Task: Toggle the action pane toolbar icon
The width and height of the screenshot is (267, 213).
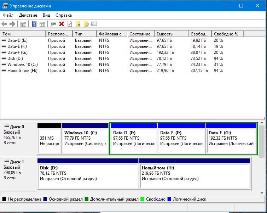Action: click(x=42, y=24)
